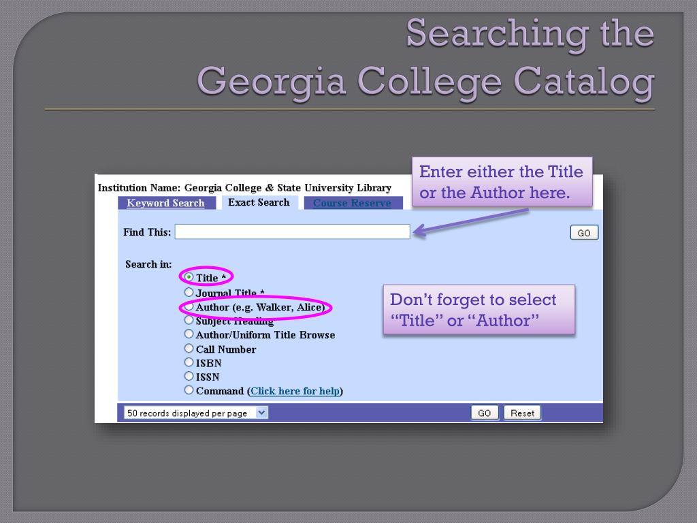697x523 pixels.
Task: Open the records displayed per page dropdown
Action: pyautogui.click(x=195, y=413)
